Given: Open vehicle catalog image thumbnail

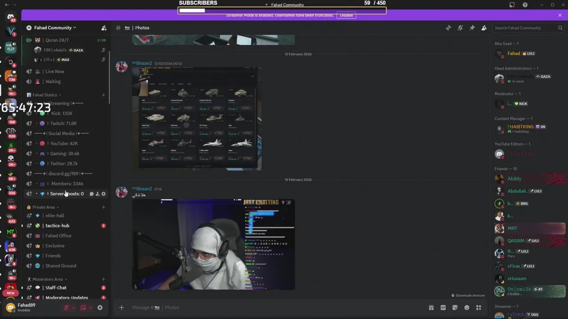Looking at the screenshot, I should (x=197, y=119).
